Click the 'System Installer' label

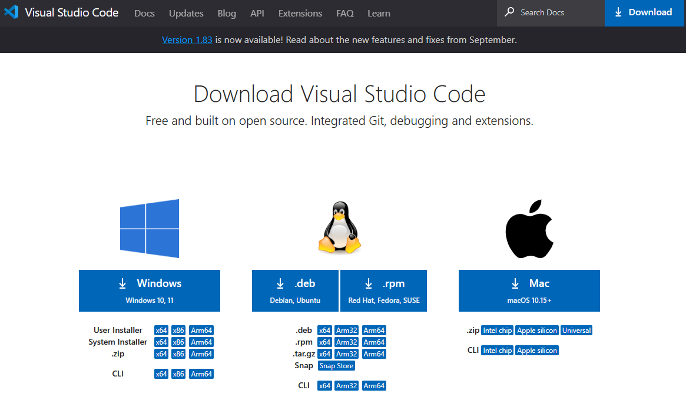[118, 342]
